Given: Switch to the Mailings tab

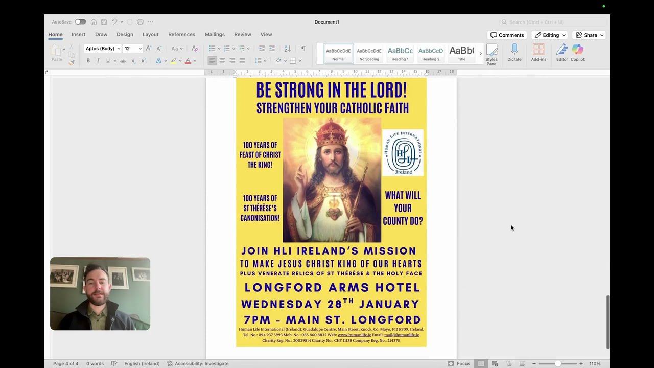Looking at the screenshot, I should (x=215, y=35).
